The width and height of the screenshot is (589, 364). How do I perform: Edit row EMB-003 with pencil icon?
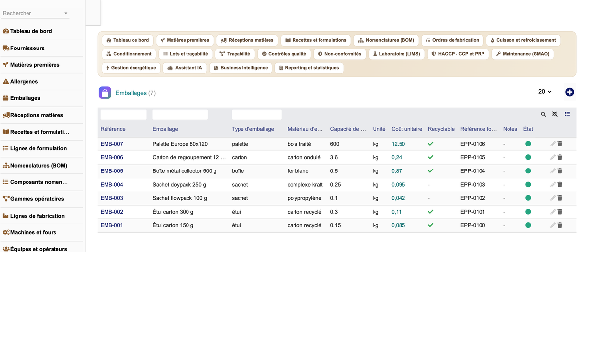point(553,198)
